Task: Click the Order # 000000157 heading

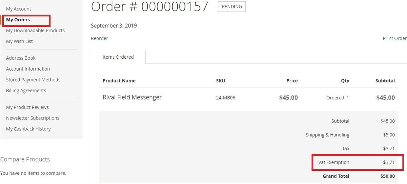Action: [x=150, y=7]
